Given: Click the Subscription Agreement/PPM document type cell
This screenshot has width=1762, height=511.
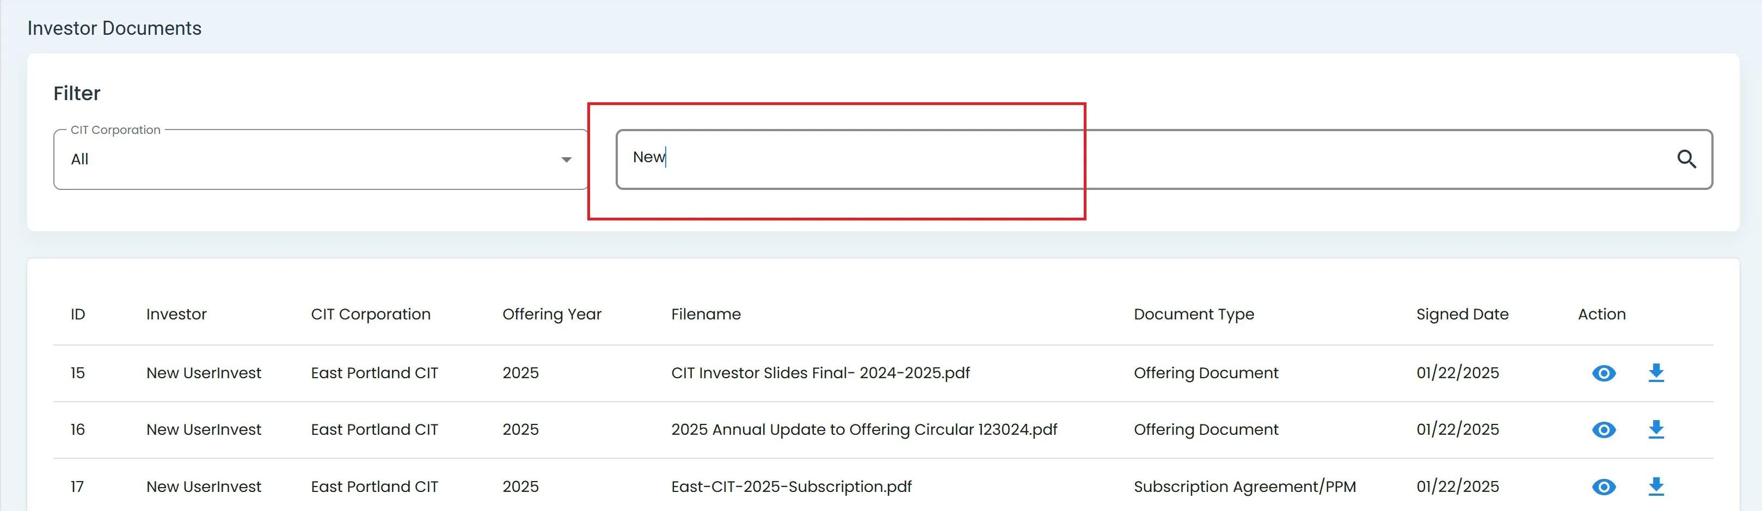Looking at the screenshot, I should pos(1244,487).
